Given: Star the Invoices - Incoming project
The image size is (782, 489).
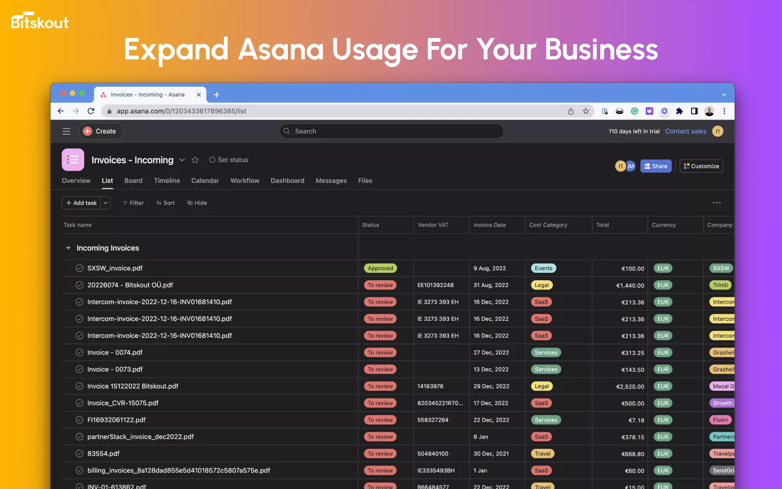Looking at the screenshot, I should (195, 160).
